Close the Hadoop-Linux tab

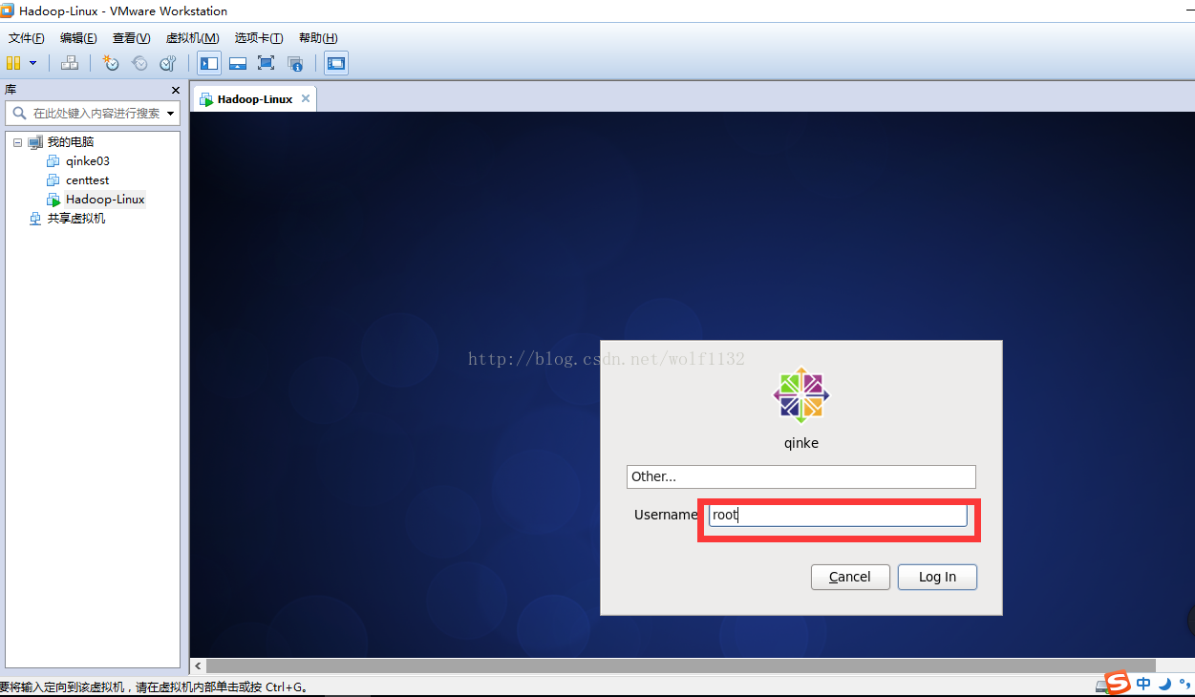306,98
